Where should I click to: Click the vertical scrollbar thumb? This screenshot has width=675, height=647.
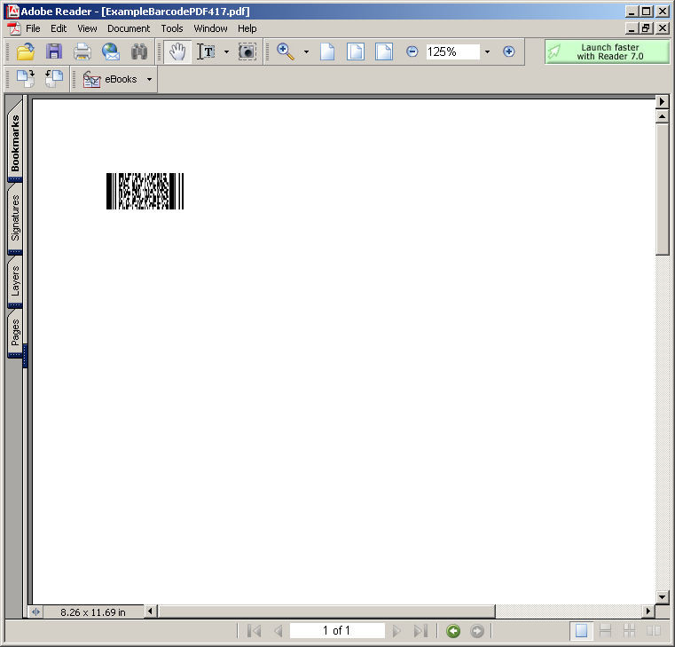(x=662, y=189)
